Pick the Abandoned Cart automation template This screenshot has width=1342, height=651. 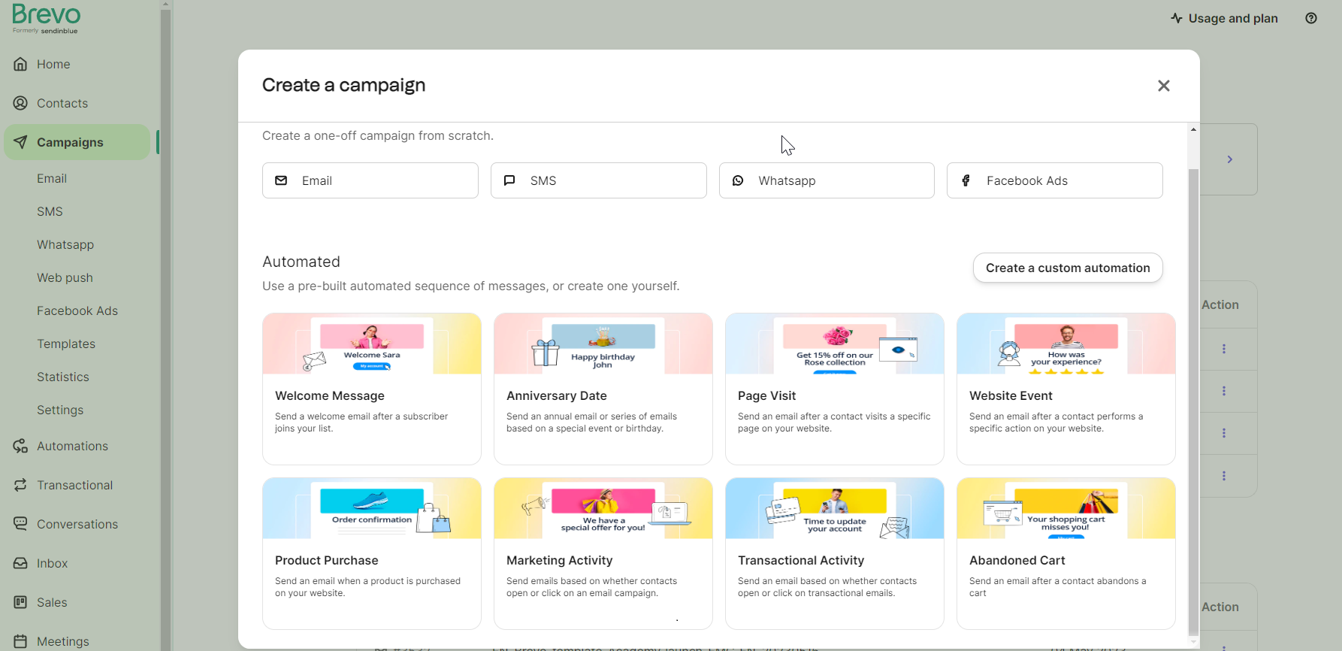click(x=1065, y=553)
